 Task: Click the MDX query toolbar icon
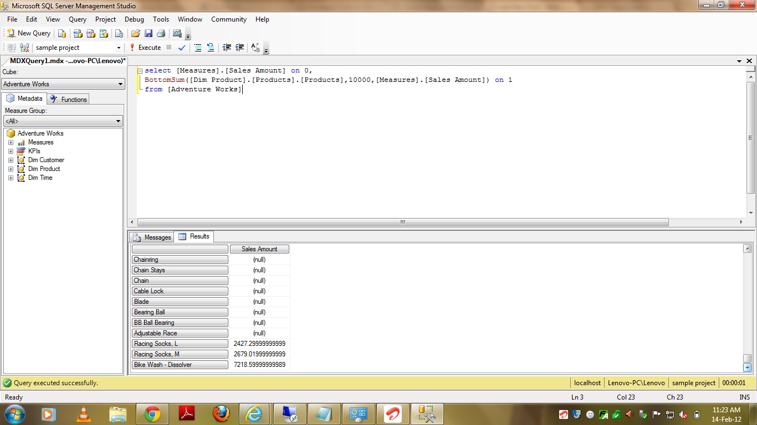[x=78, y=33]
